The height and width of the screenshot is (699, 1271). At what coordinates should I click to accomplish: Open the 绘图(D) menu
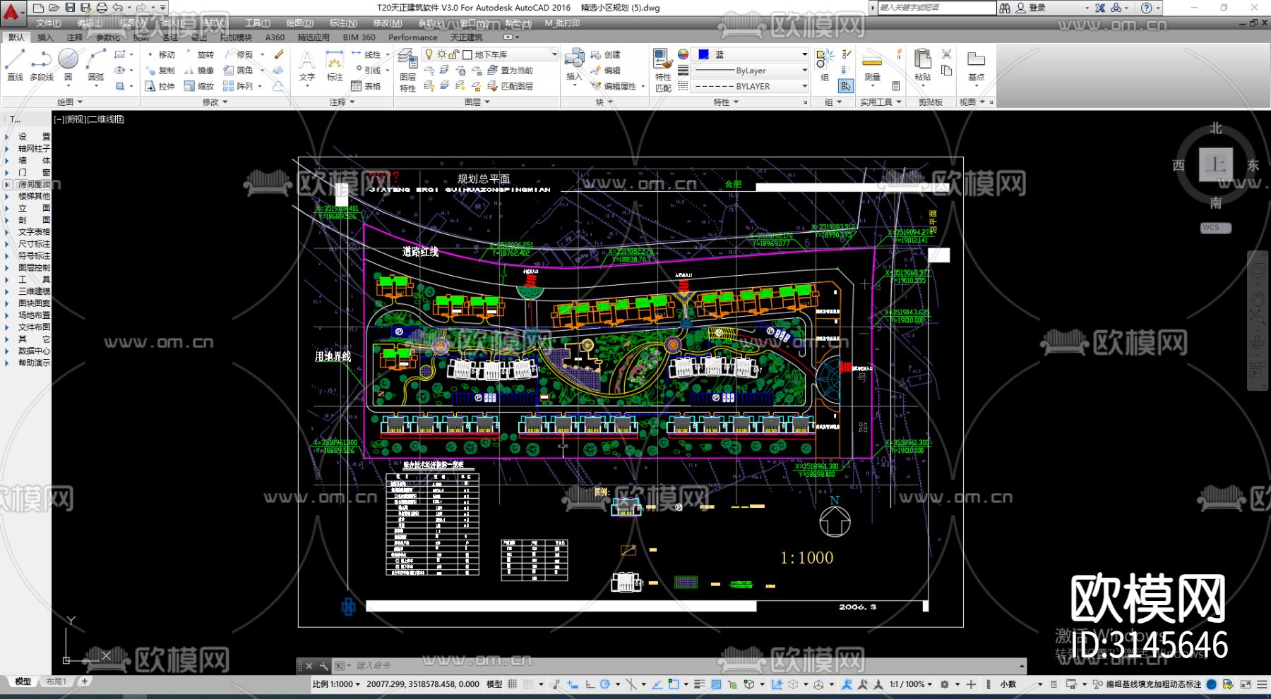(299, 23)
